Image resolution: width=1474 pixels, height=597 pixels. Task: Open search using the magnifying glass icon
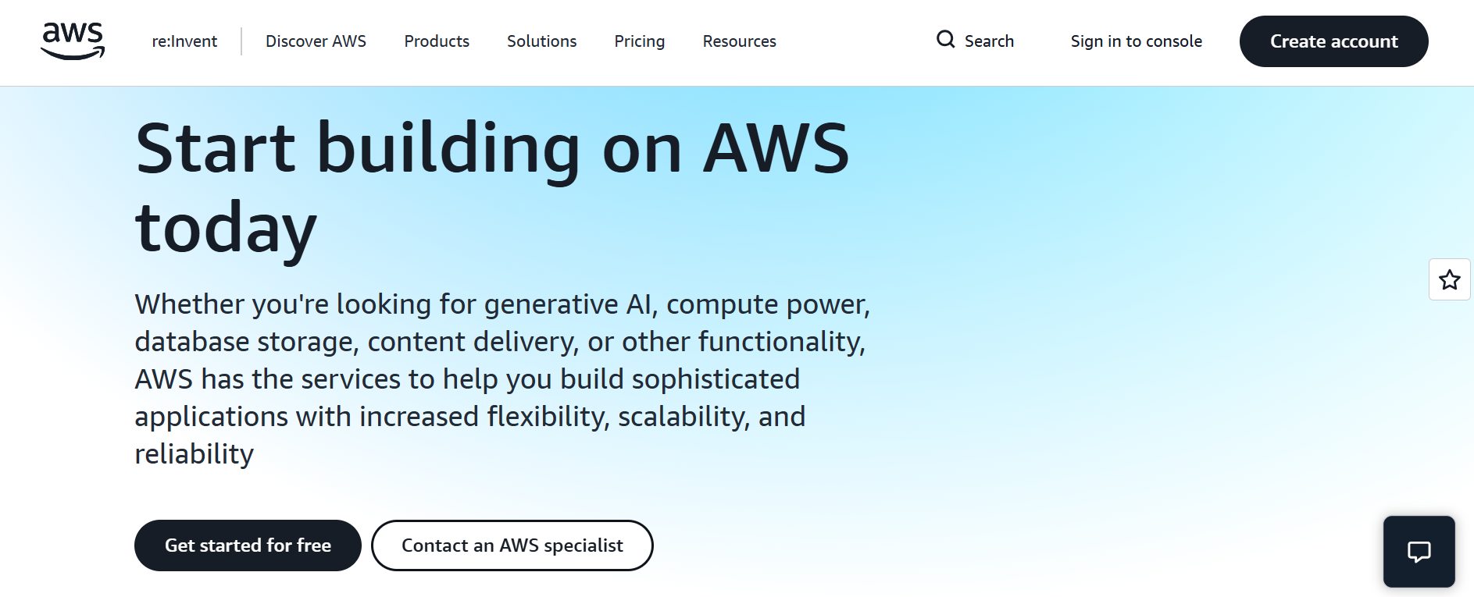[x=946, y=39]
